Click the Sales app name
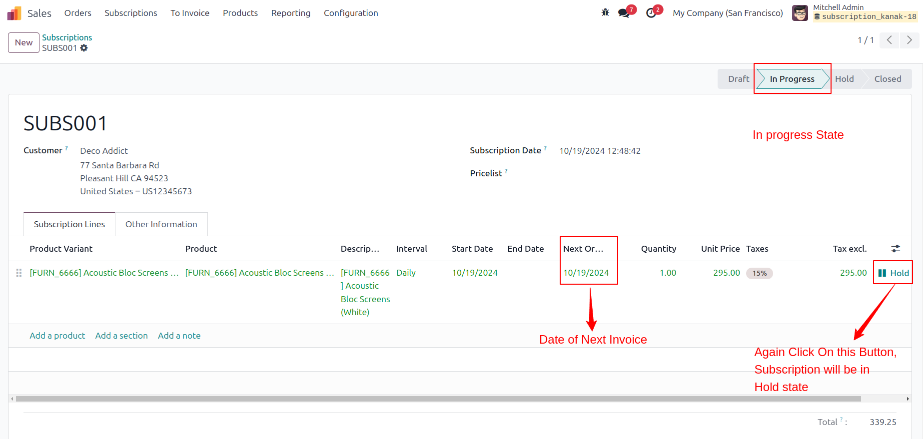923x439 pixels. click(x=39, y=13)
